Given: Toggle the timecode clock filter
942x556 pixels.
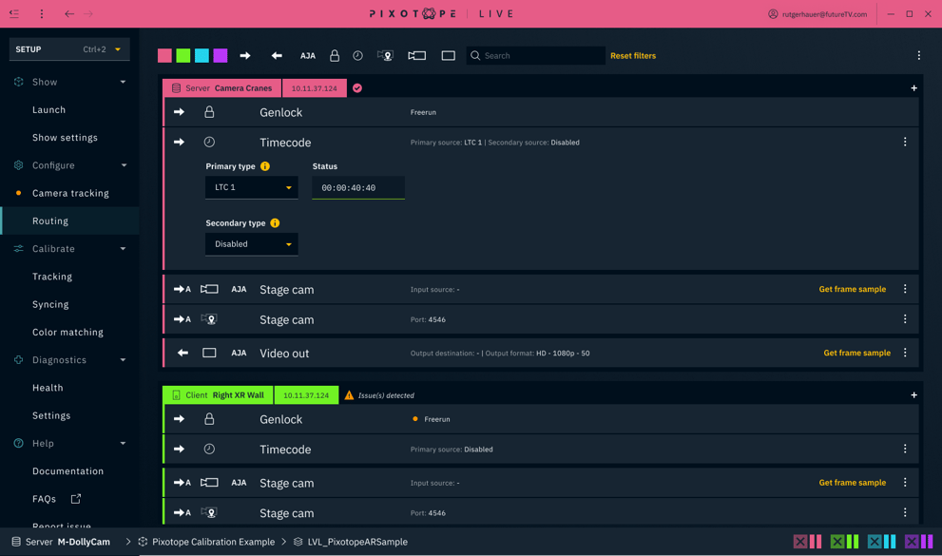Looking at the screenshot, I should click(357, 56).
